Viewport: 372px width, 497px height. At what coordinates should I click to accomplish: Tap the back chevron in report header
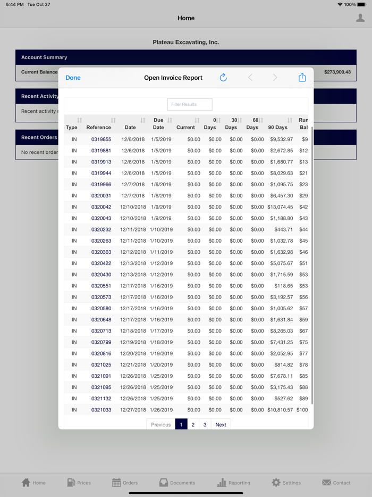[x=250, y=78]
